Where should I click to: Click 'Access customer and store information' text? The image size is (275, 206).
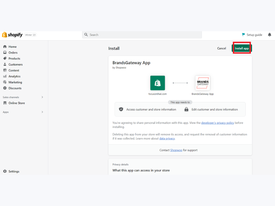click(x=151, y=110)
